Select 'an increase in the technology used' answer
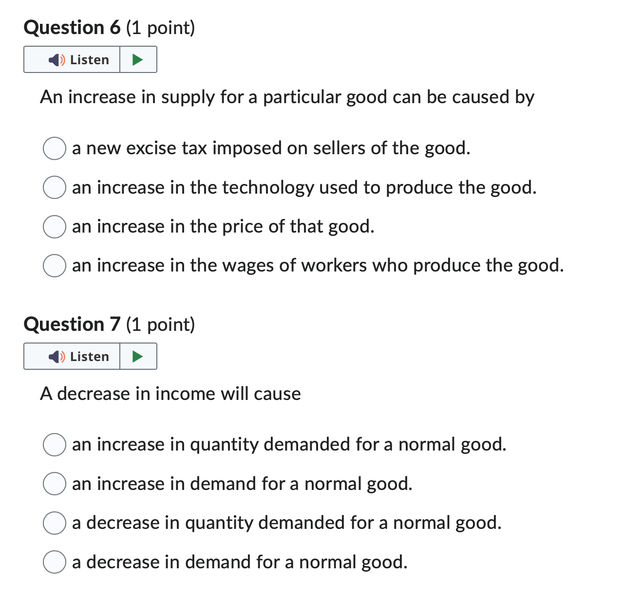Image resolution: width=642 pixels, height=597 pixels. click(x=54, y=187)
